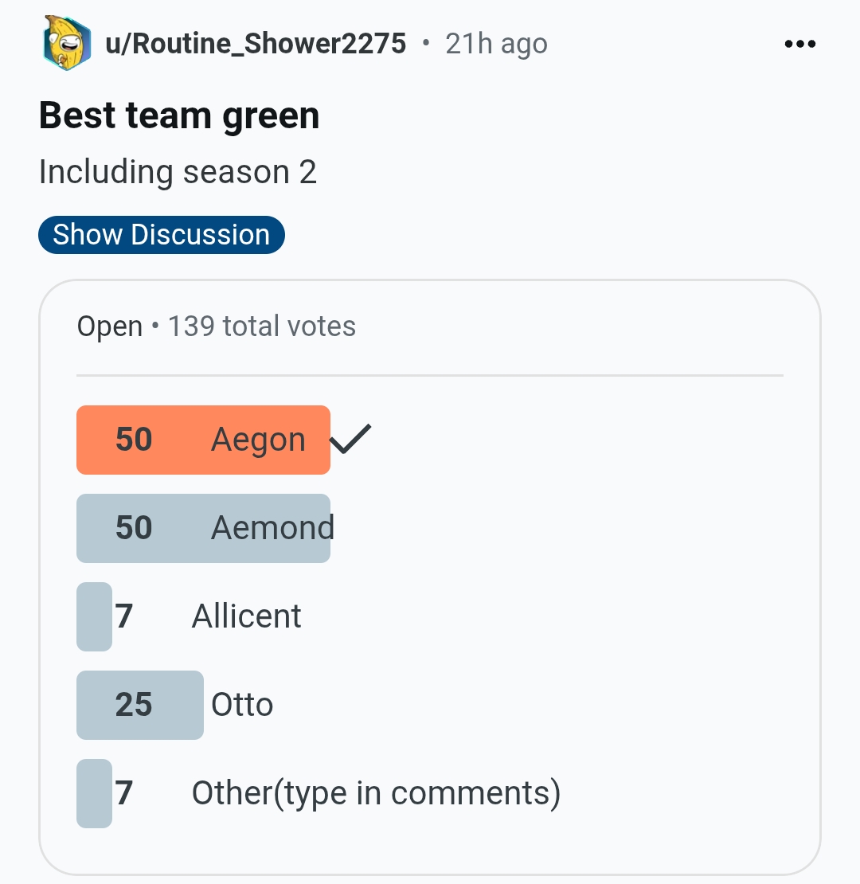Pick the Otto label in the poll

pyautogui.click(x=242, y=705)
